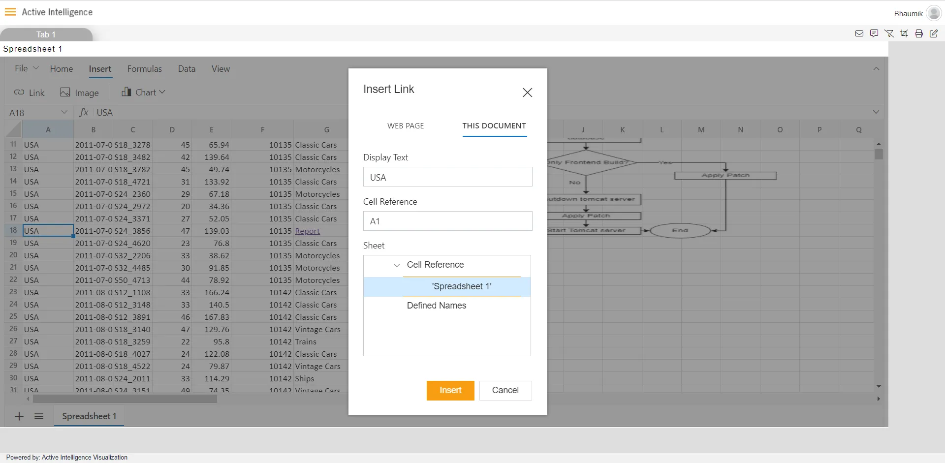Click the vertical scroll up arrow
This screenshot has height=463, width=945.
coord(879,144)
